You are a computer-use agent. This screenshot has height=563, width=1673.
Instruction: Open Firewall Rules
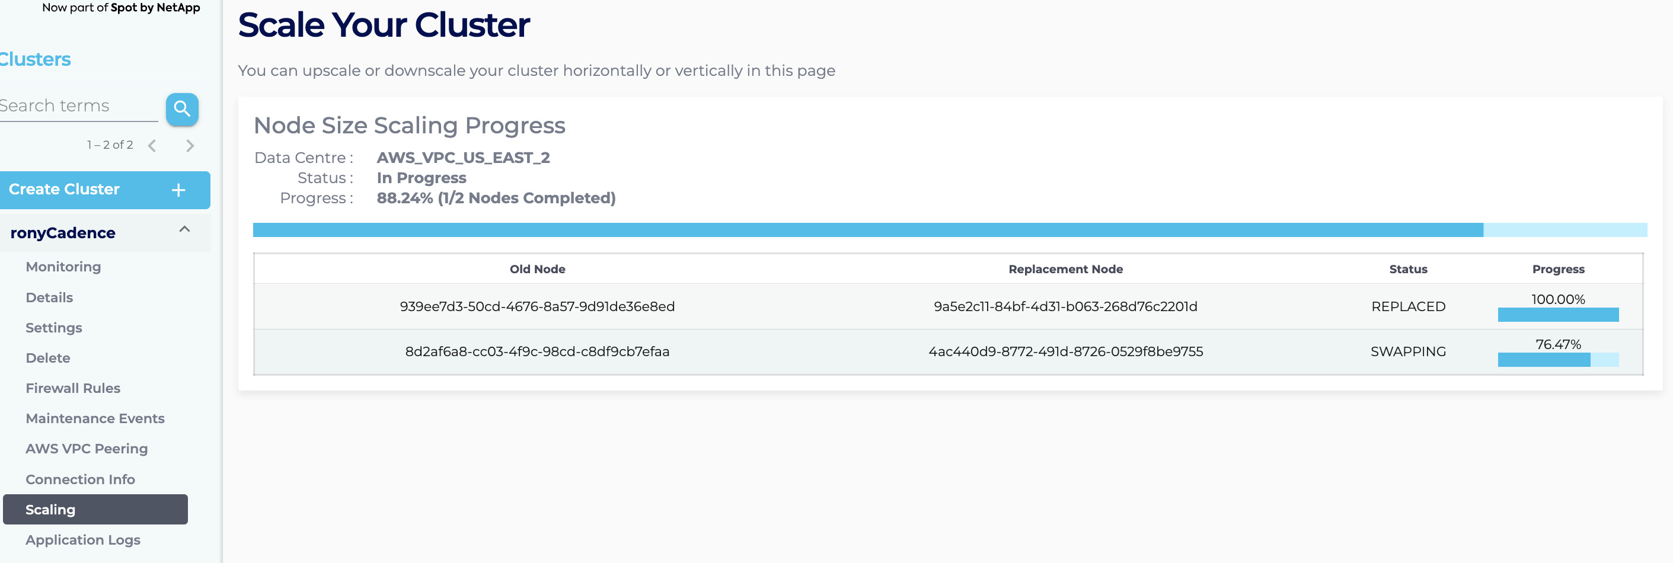(x=73, y=388)
